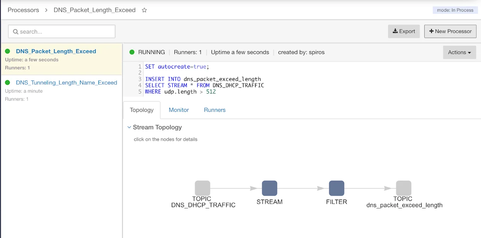
Task: Click the DNS_DHCP_TRAFFIC topic node
Action: 203,188
